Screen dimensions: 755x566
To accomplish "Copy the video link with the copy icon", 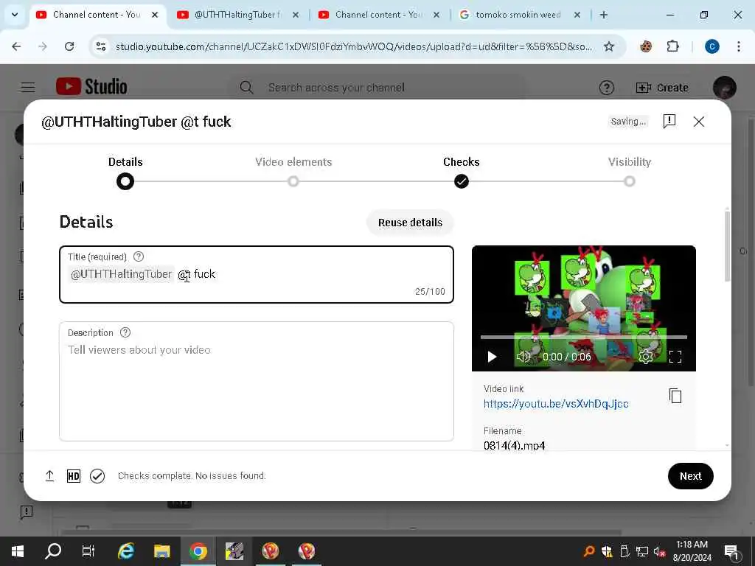I will (x=675, y=396).
